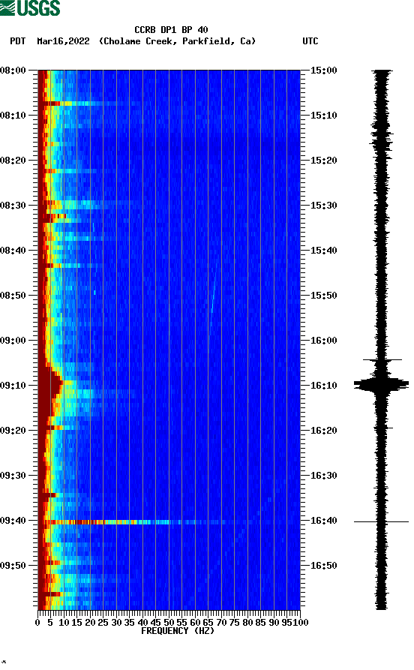Image resolution: width=414 pixels, height=670 pixels.
Task: Click the 15:30 UTC time label
Action: pyautogui.click(x=323, y=205)
